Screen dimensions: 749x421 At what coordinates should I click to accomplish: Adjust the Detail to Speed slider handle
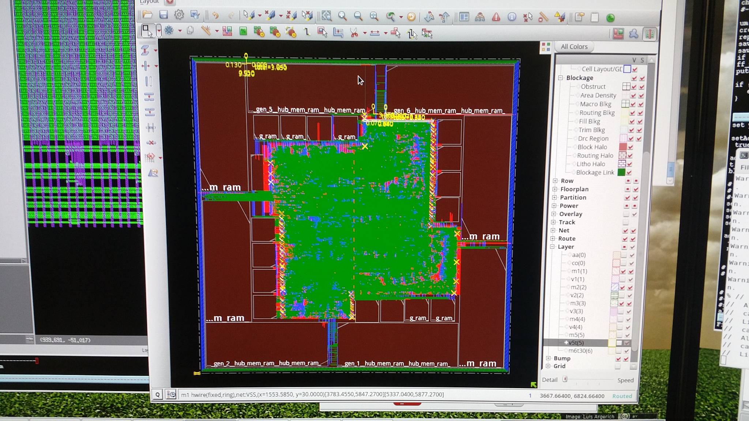tap(565, 379)
